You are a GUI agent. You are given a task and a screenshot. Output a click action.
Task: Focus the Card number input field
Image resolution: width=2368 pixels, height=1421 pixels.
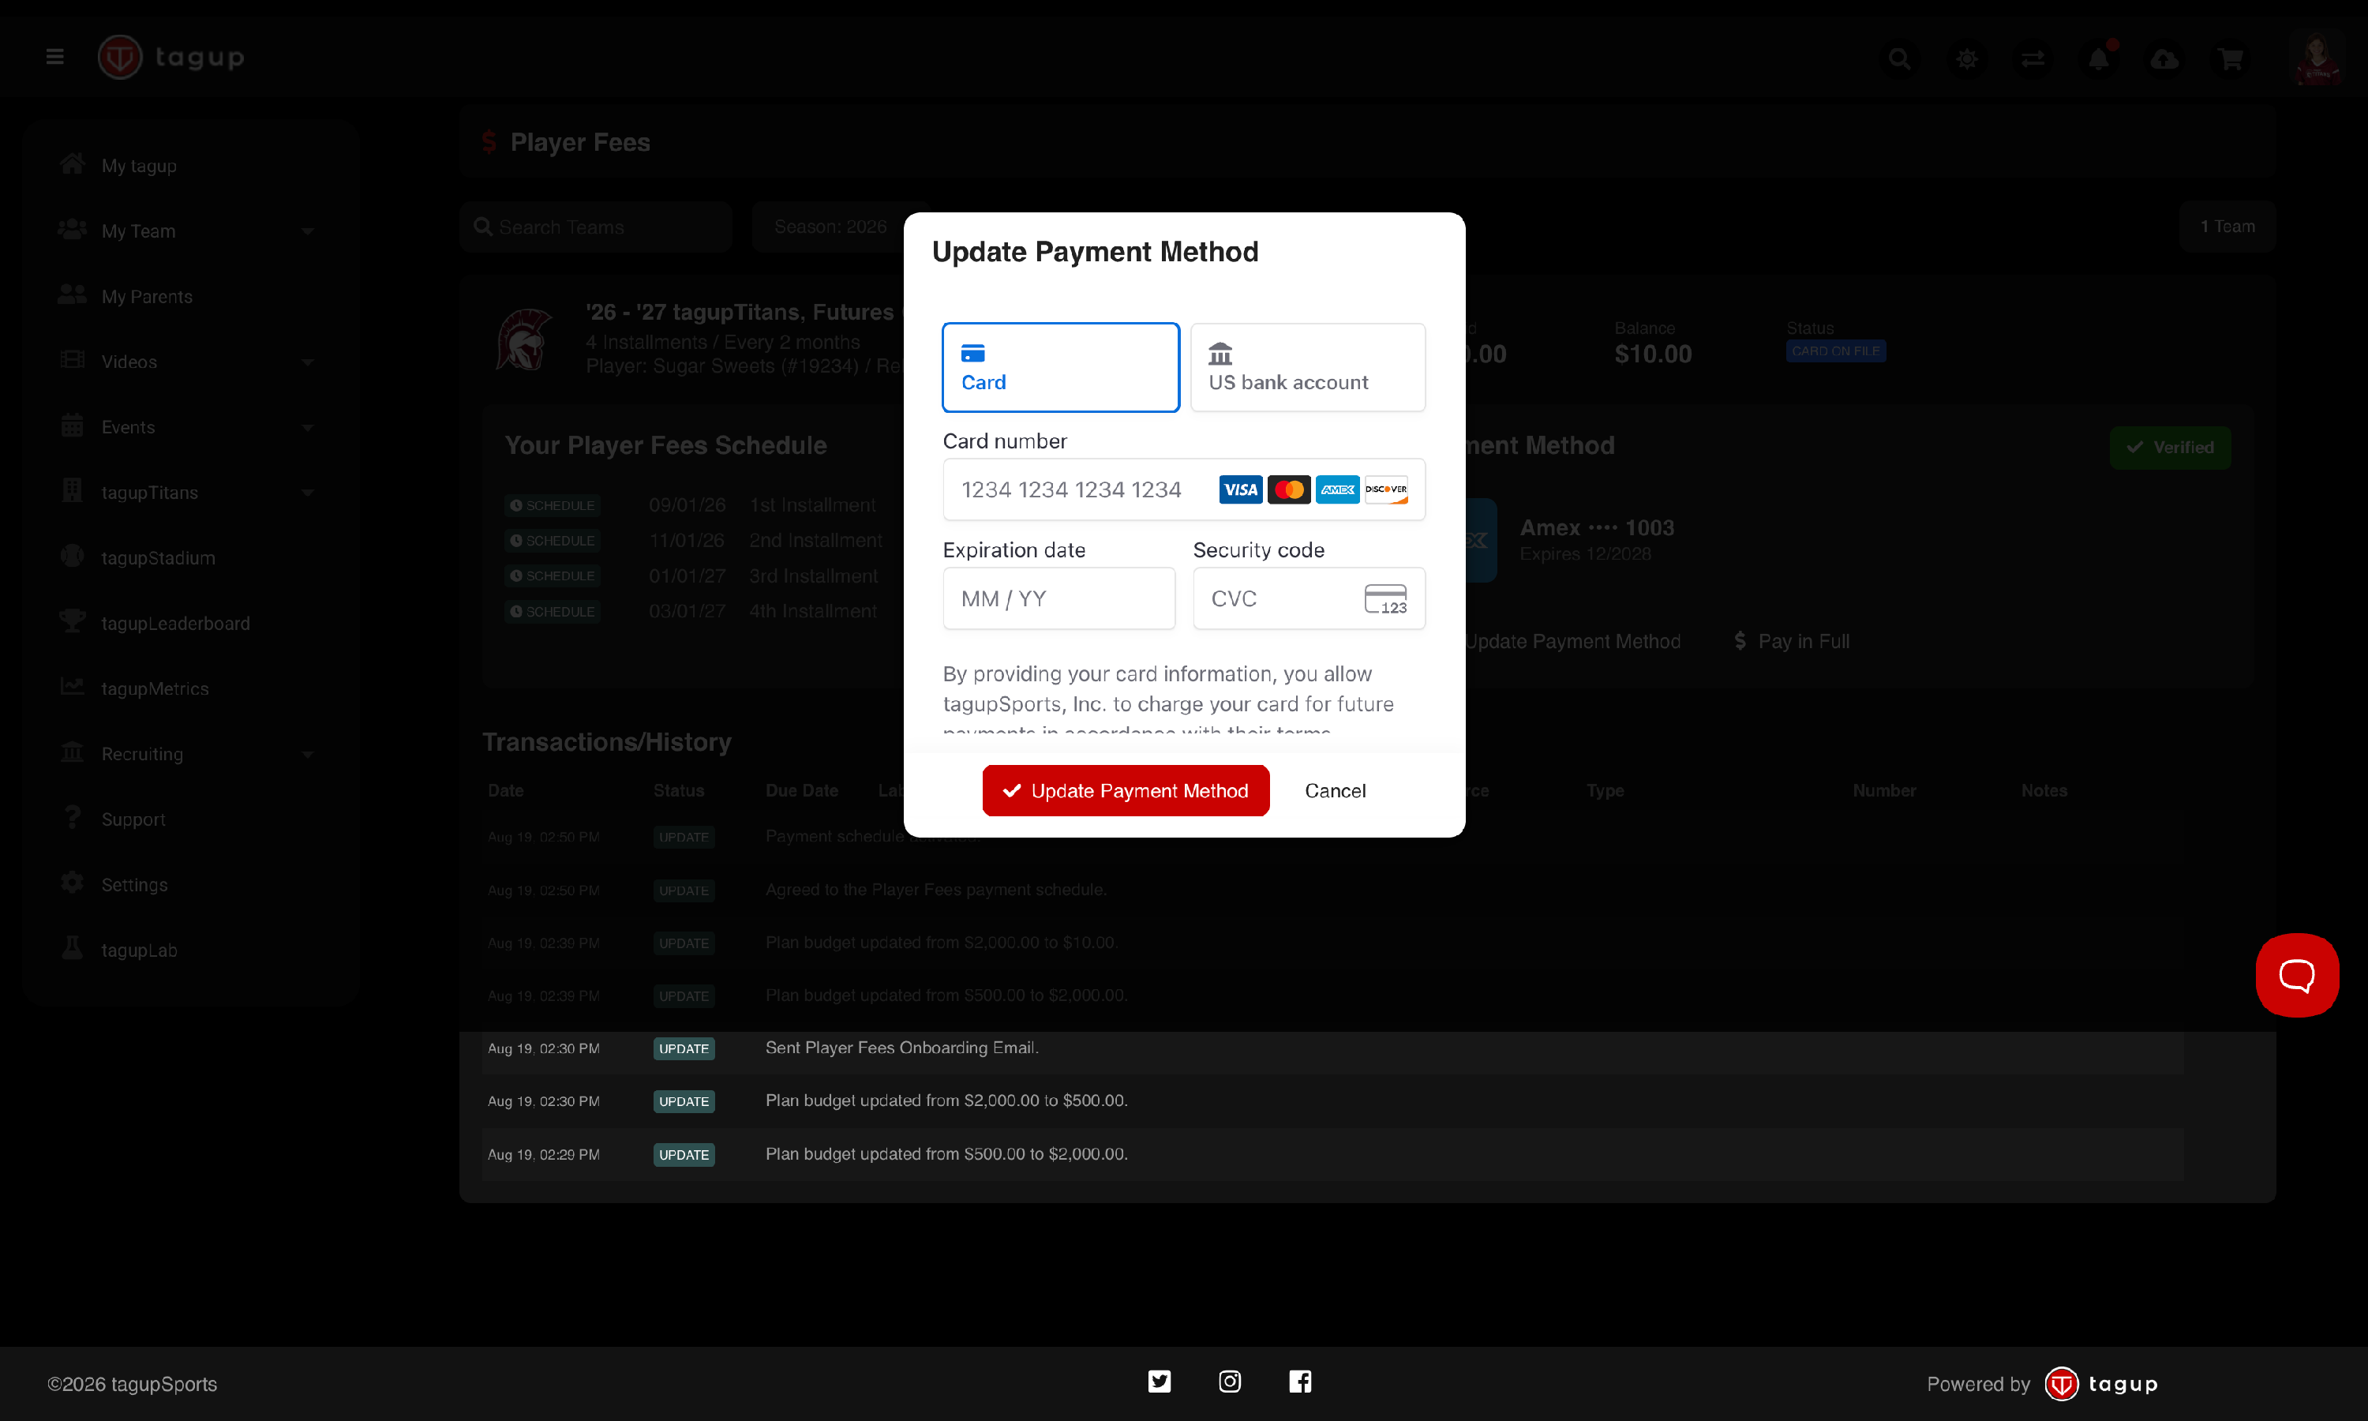coord(1184,490)
